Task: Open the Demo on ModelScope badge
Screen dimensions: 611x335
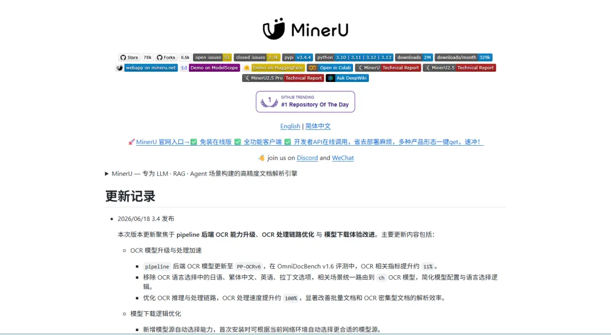Action: 210,68
